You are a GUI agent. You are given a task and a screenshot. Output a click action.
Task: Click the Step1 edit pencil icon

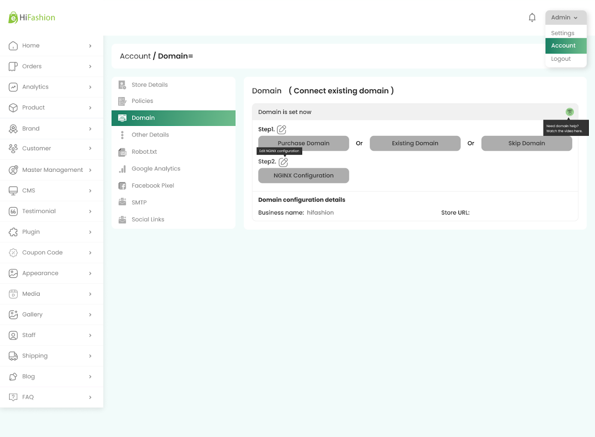click(281, 129)
